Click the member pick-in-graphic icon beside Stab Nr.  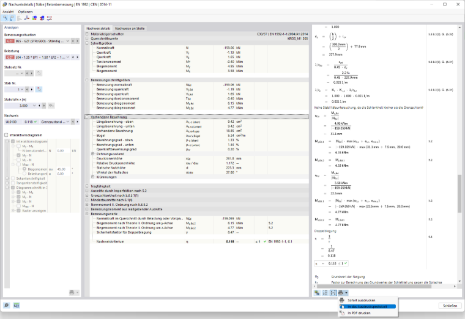point(39,89)
